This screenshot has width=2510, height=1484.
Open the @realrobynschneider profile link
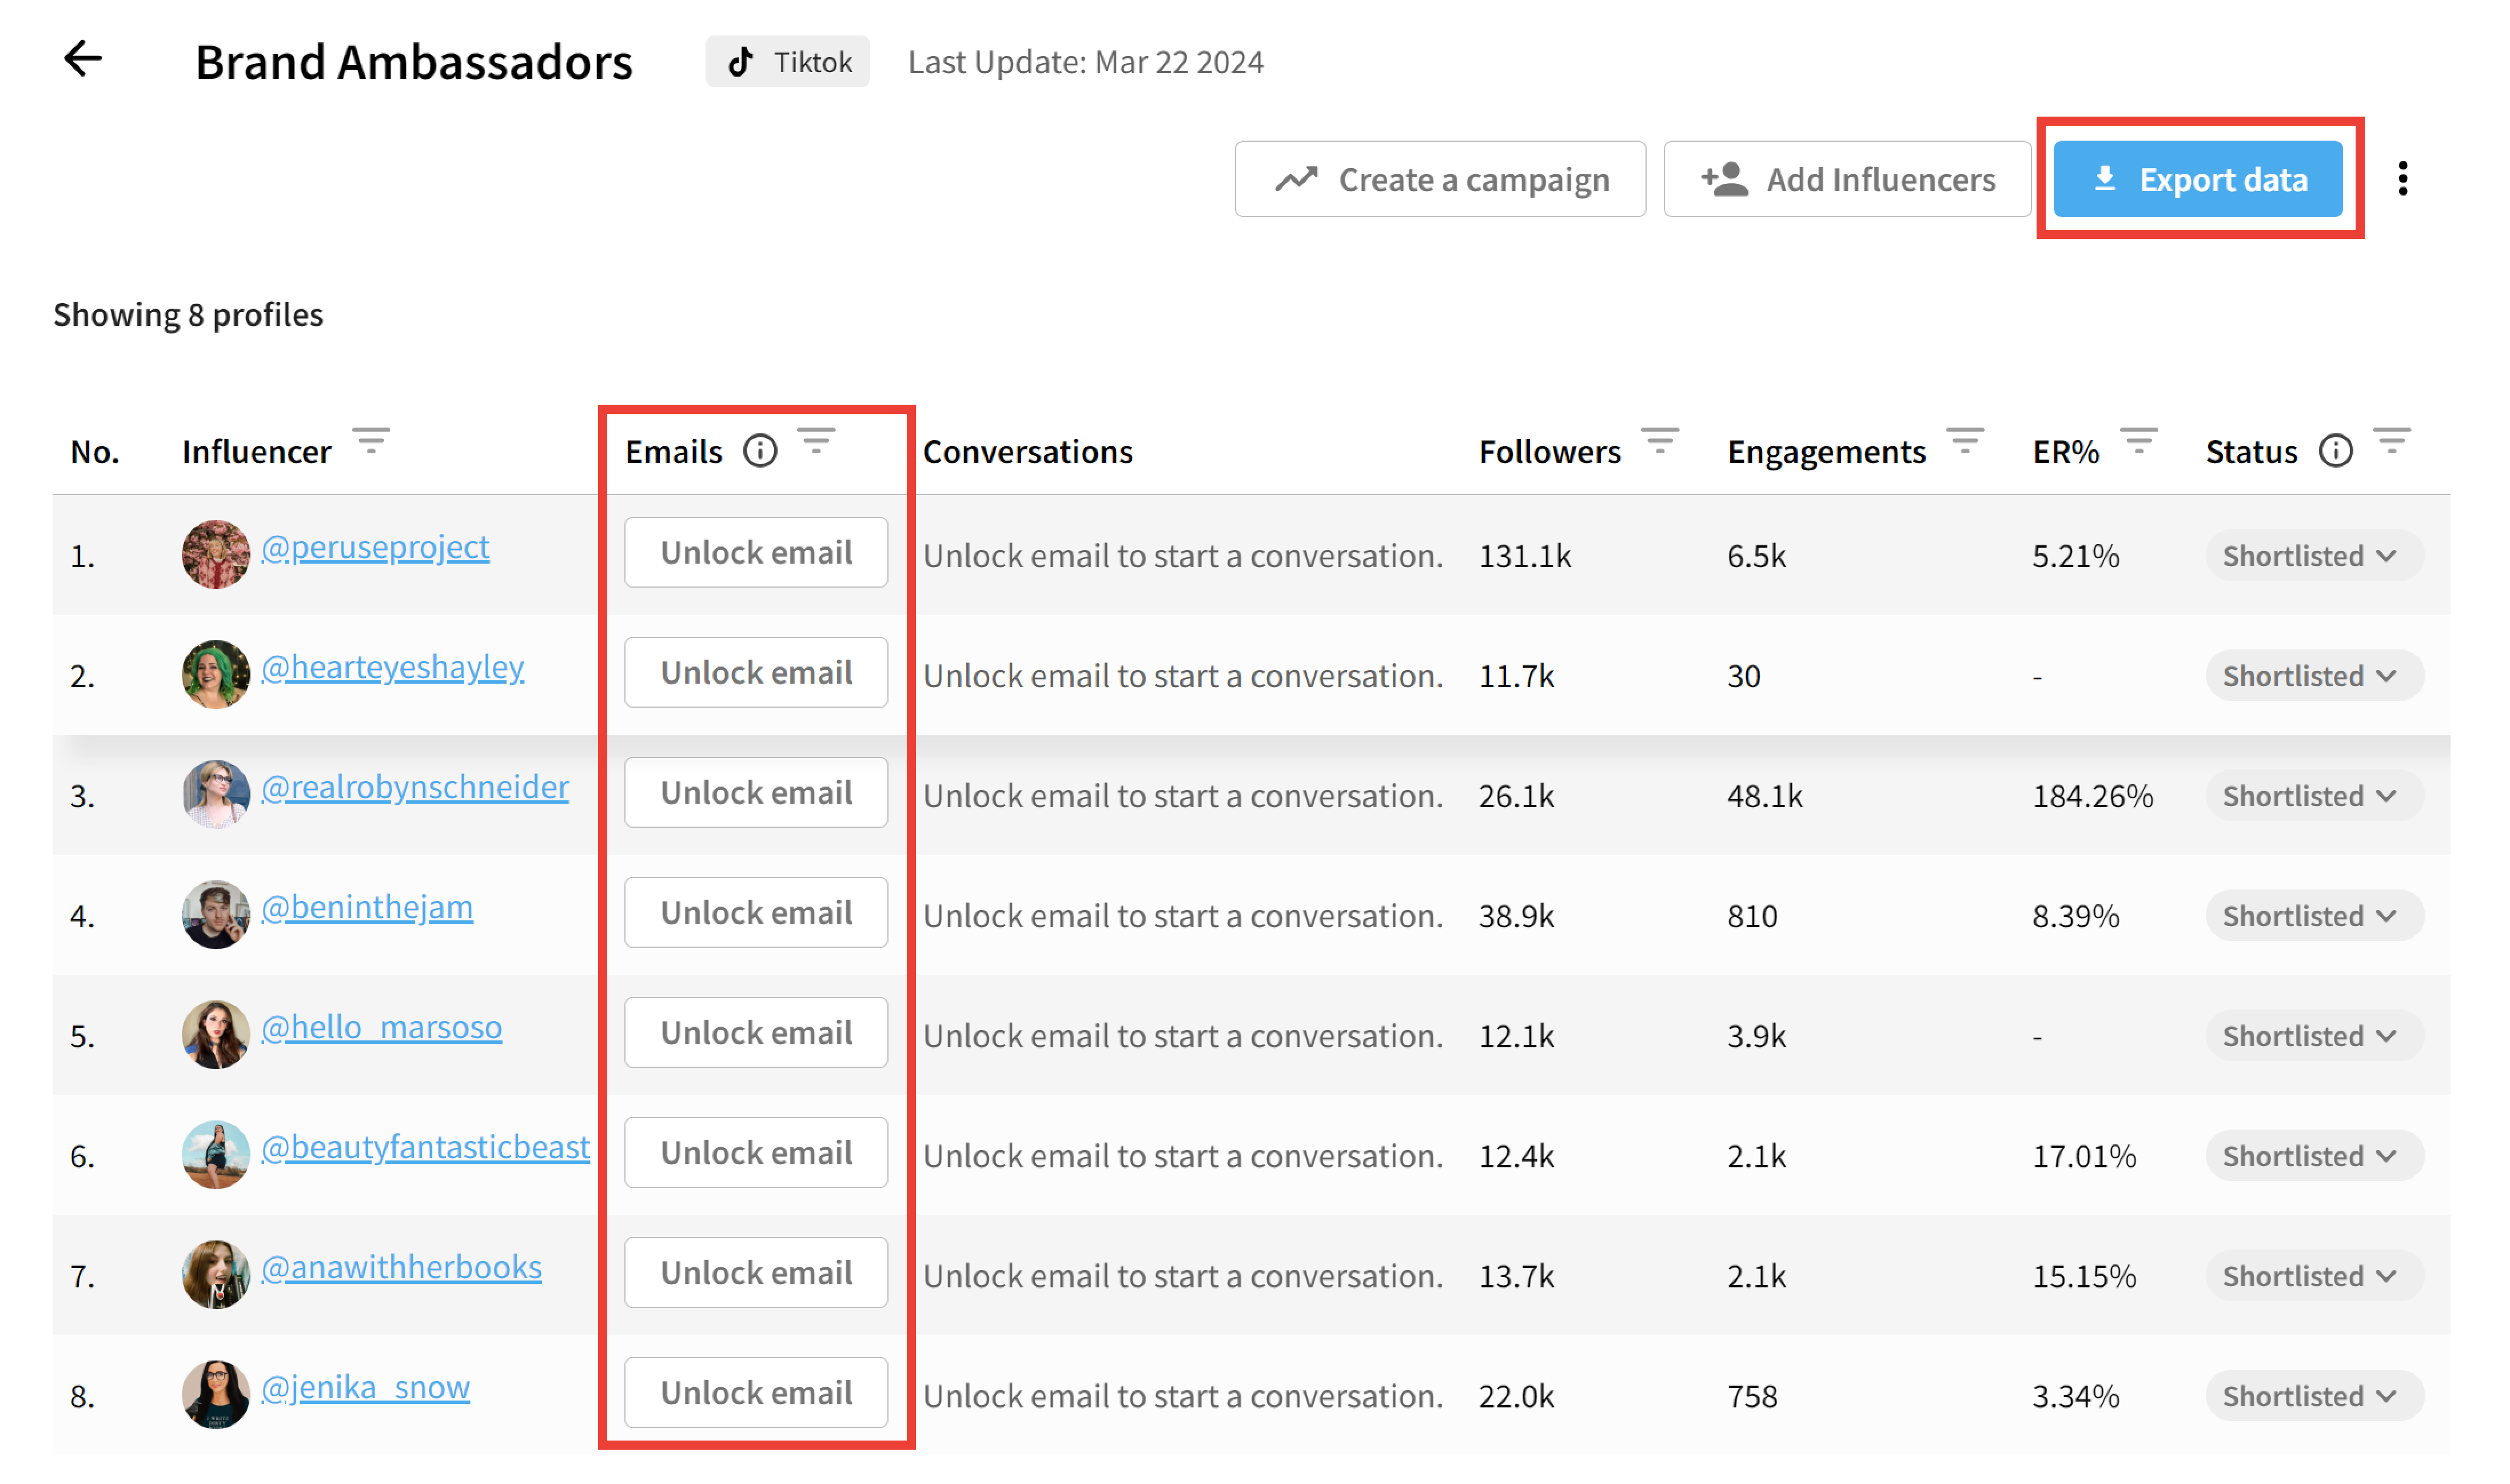[x=415, y=787]
